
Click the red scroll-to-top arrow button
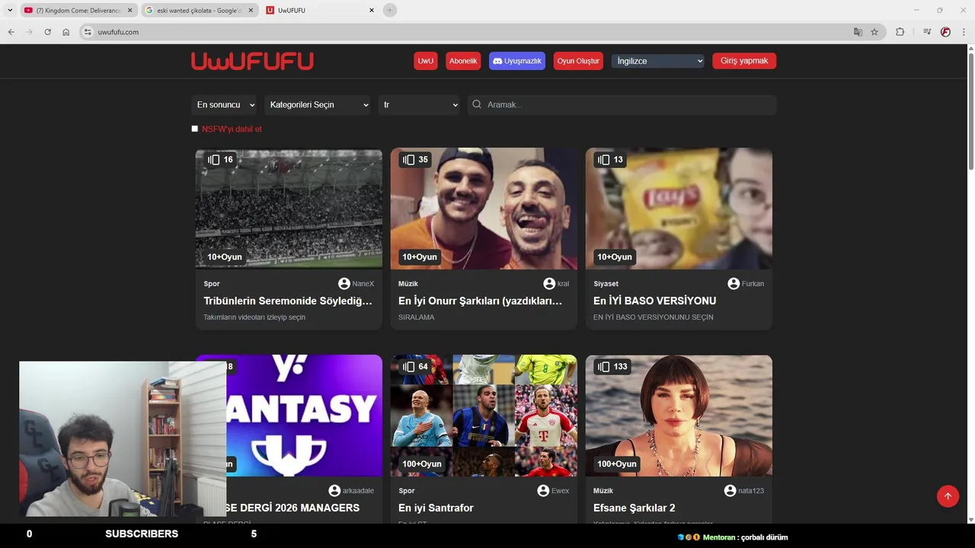[948, 496]
